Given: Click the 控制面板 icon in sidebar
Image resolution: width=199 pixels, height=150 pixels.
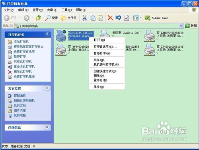Looking at the screenshot, I should 10,96.
